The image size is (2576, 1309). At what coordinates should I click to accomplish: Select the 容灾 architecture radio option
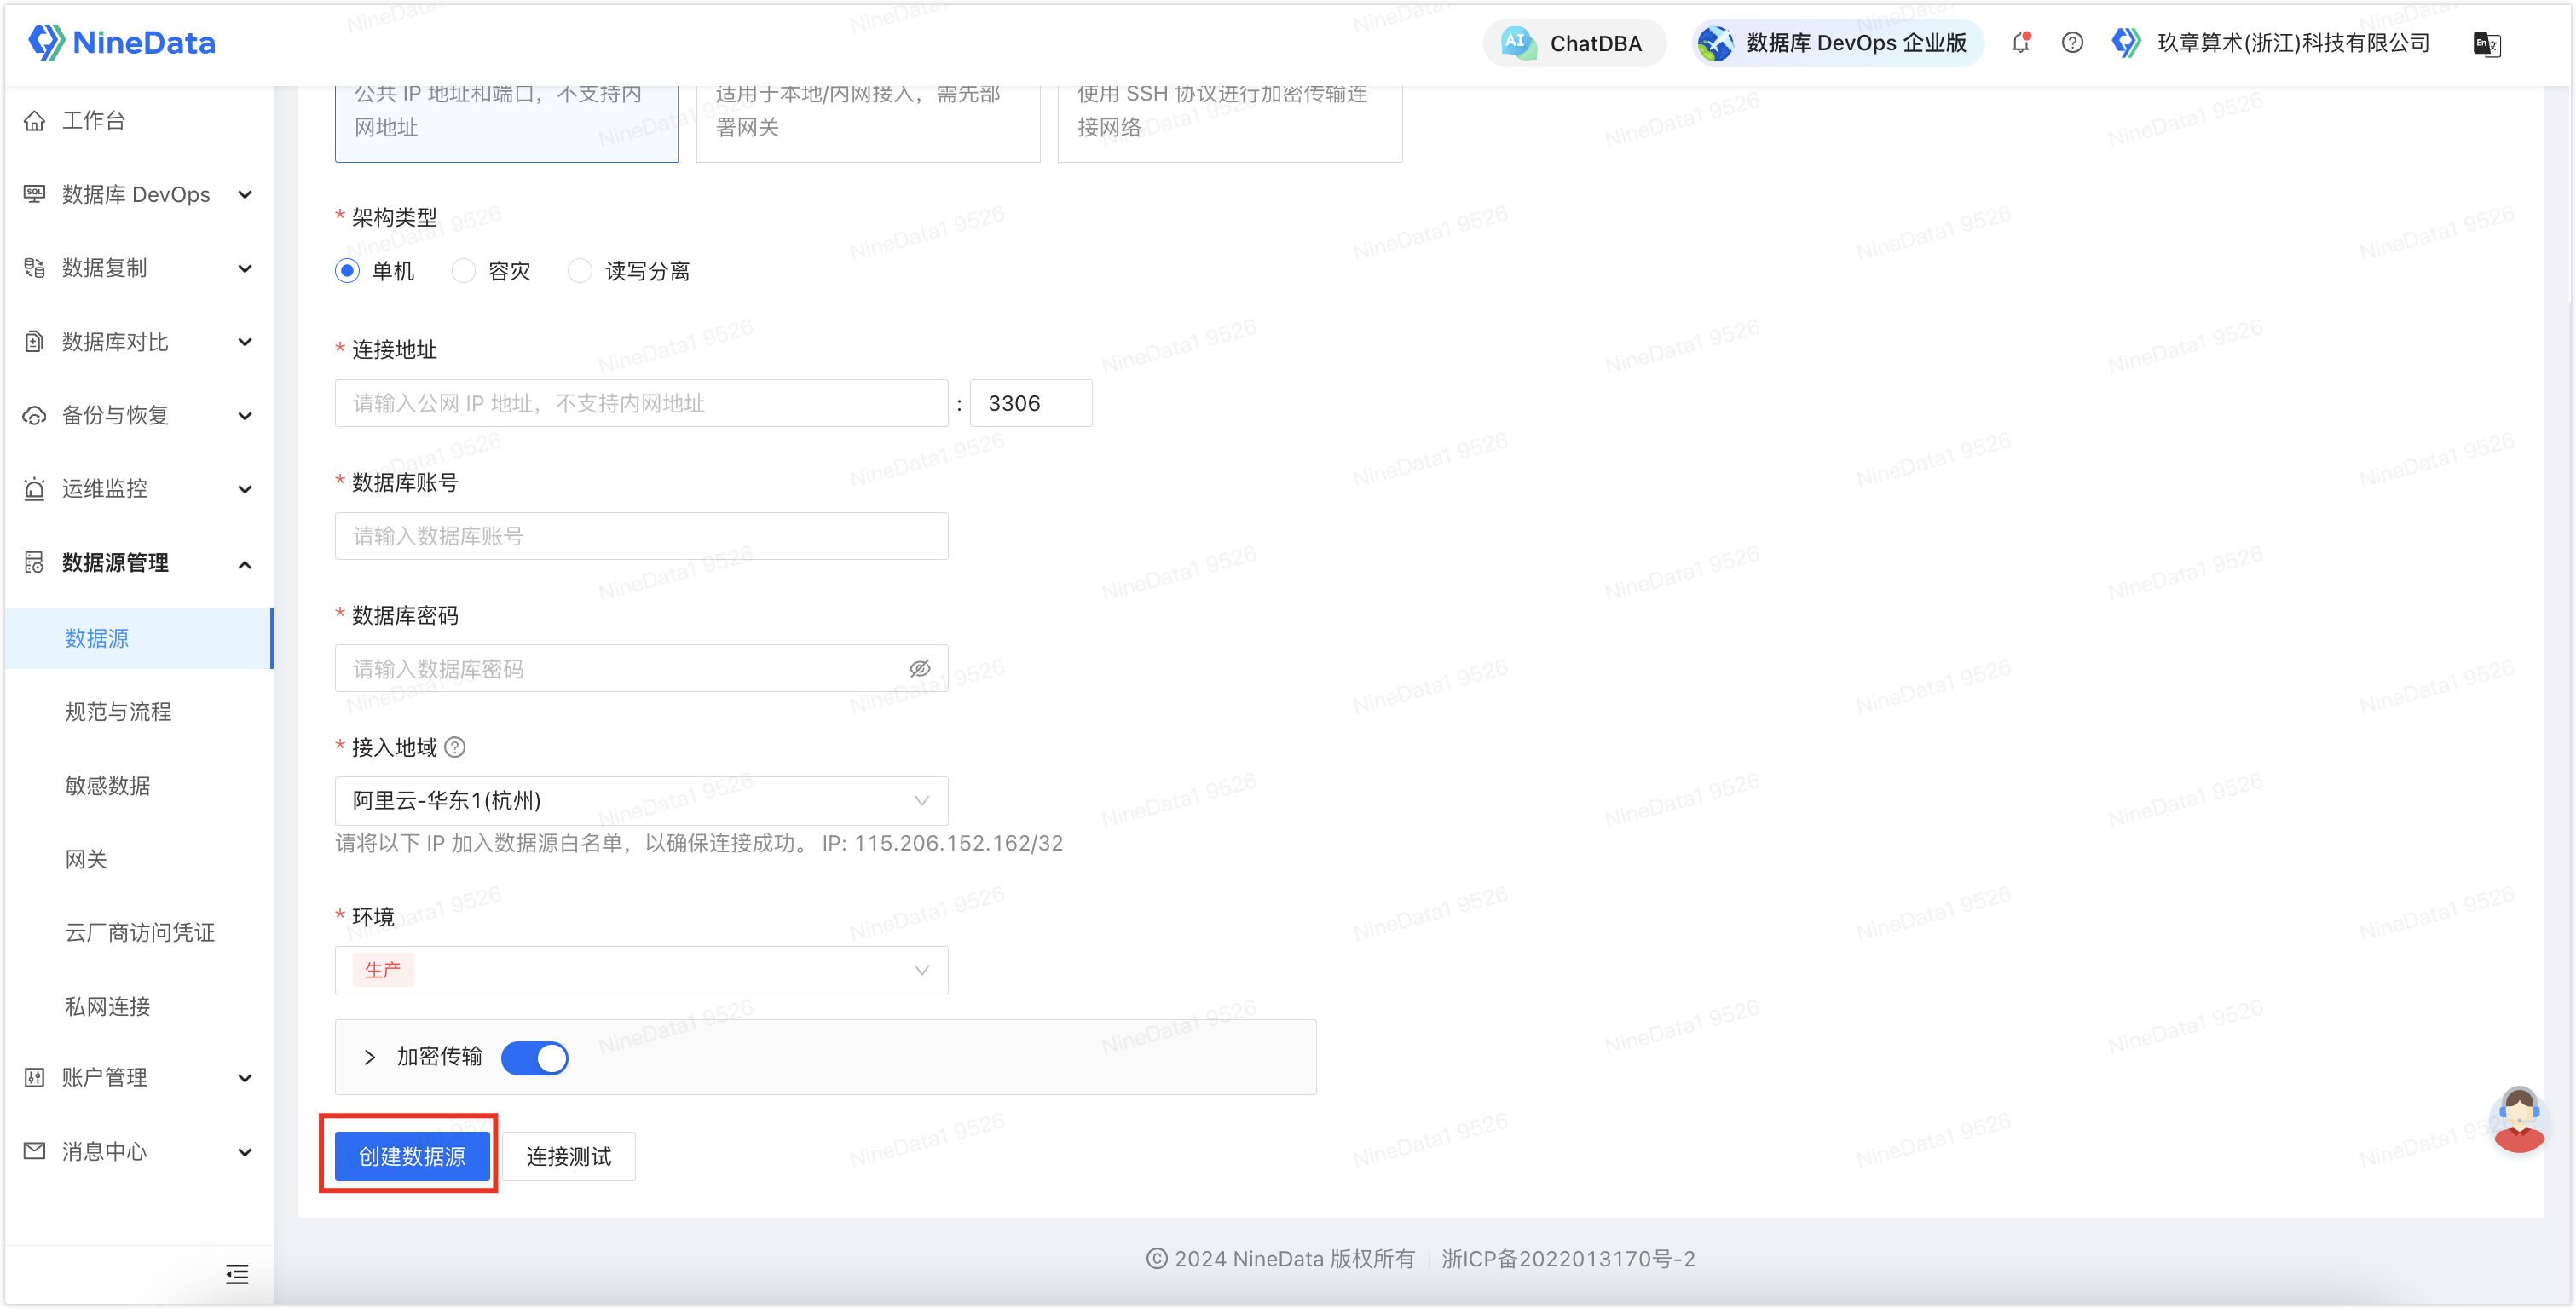[x=463, y=271]
